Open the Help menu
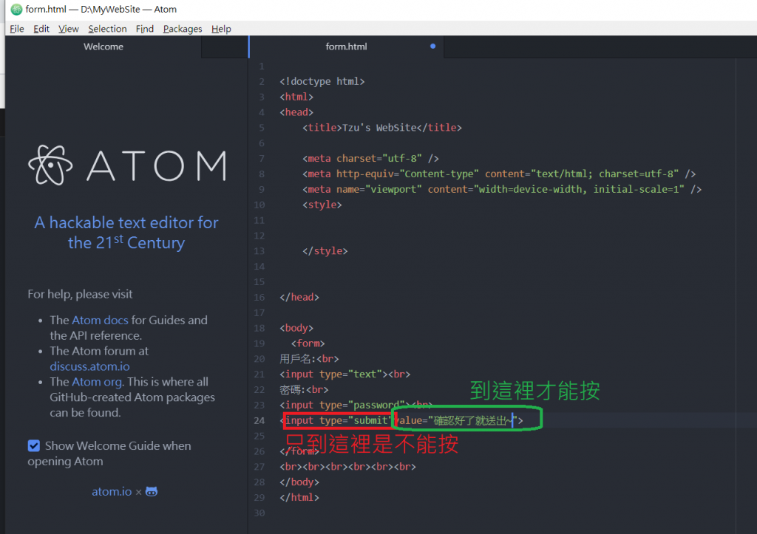 tap(221, 29)
